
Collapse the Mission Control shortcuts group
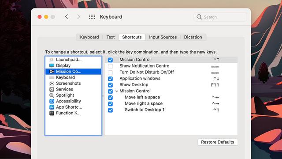(x=116, y=91)
